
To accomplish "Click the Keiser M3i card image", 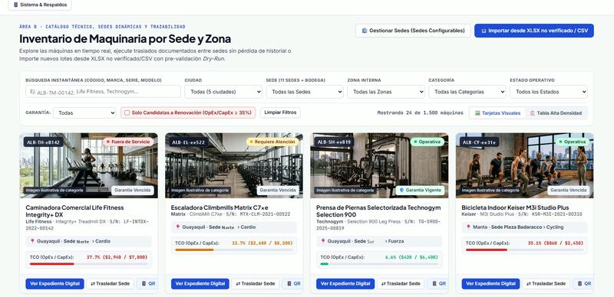I will (524, 165).
